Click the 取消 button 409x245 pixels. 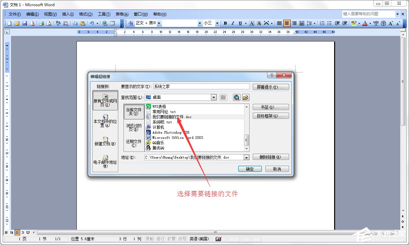[x=277, y=169]
